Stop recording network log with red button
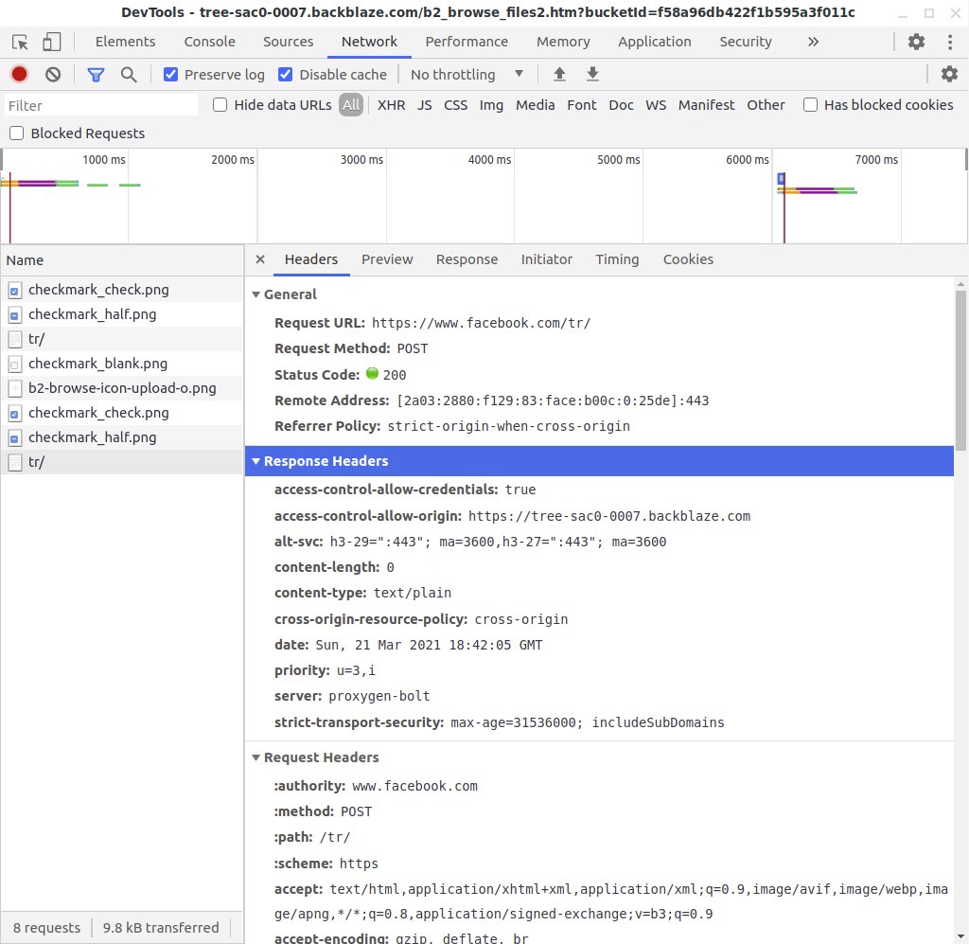This screenshot has width=969, height=944. pyautogui.click(x=19, y=75)
